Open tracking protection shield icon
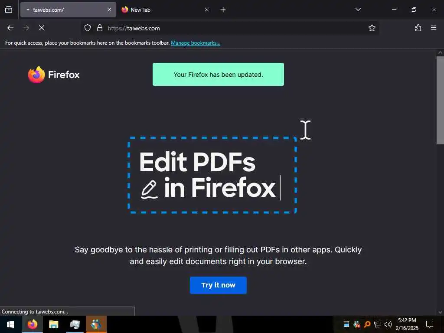Image resolution: width=444 pixels, height=333 pixels. (88, 28)
